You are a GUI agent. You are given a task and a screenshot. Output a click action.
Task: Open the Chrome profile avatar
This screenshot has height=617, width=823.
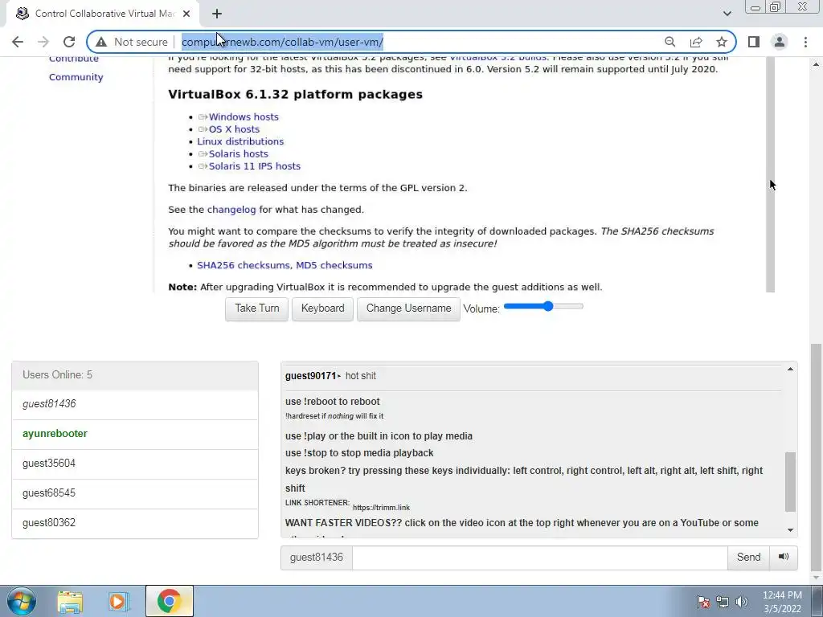pyautogui.click(x=780, y=42)
